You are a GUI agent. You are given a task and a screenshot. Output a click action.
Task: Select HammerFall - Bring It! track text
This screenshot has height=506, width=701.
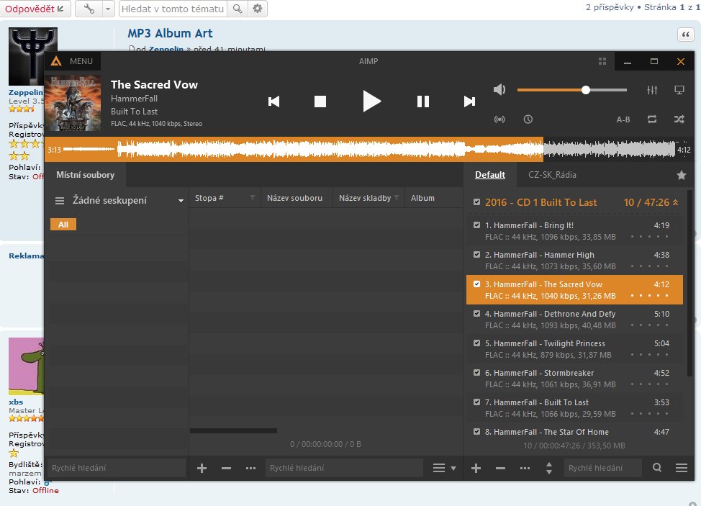pos(529,225)
